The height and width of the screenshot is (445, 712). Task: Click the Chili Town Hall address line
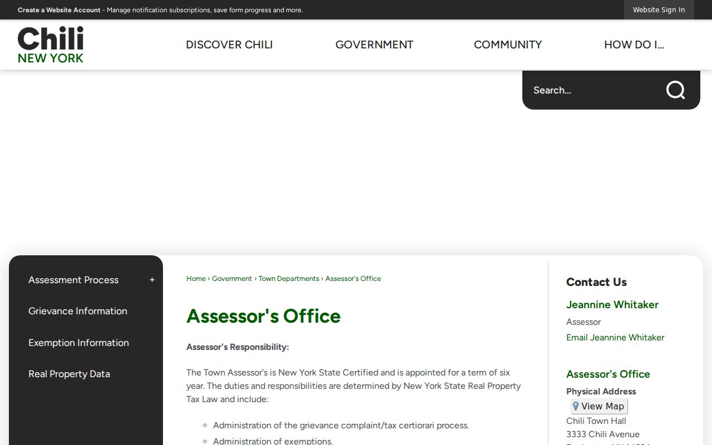coord(596,421)
